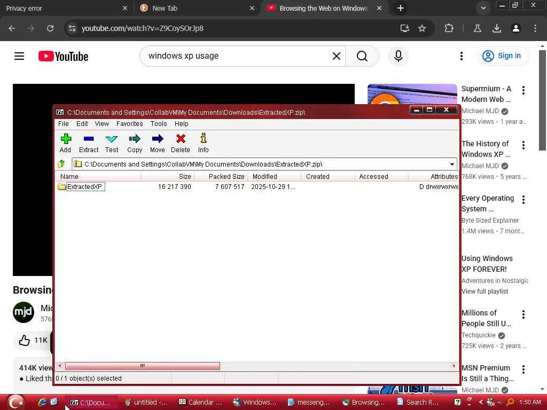Sort by Packed Size column header

(x=221, y=176)
